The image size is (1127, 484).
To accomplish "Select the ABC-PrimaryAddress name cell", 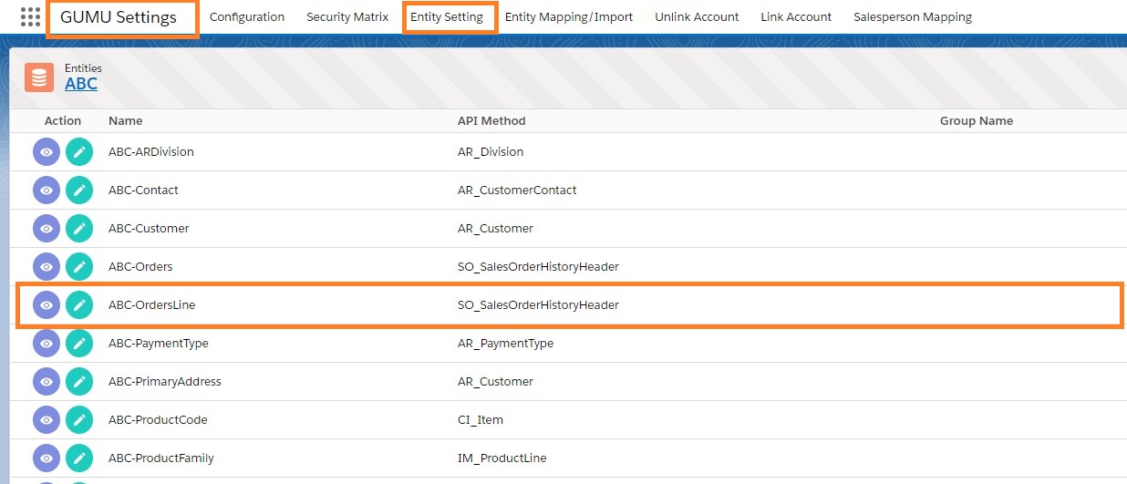I will click(x=165, y=382).
